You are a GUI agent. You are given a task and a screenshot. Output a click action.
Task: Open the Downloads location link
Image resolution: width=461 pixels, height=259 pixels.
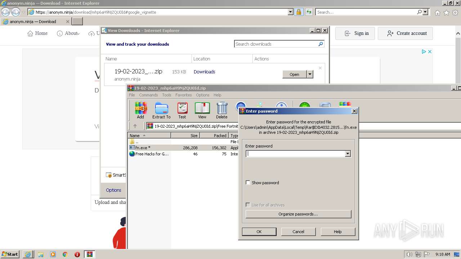tap(204, 72)
